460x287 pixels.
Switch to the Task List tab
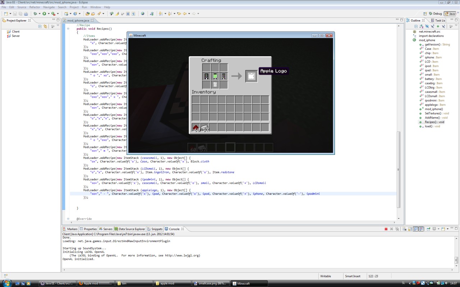(x=437, y=20)
